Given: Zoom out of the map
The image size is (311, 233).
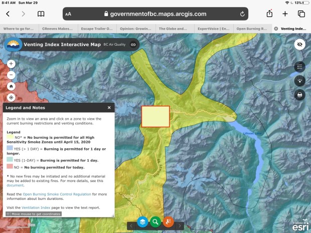Looking at the screenshot, I should click(x=12, y=75).
